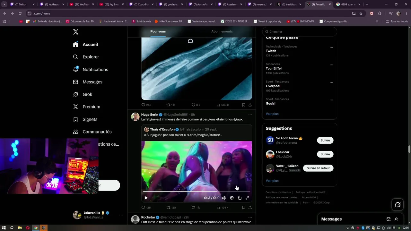Image resolution: width=411 pixels, height=231 pixels.
Task: Follow Locklear
Action: [325, 154]
